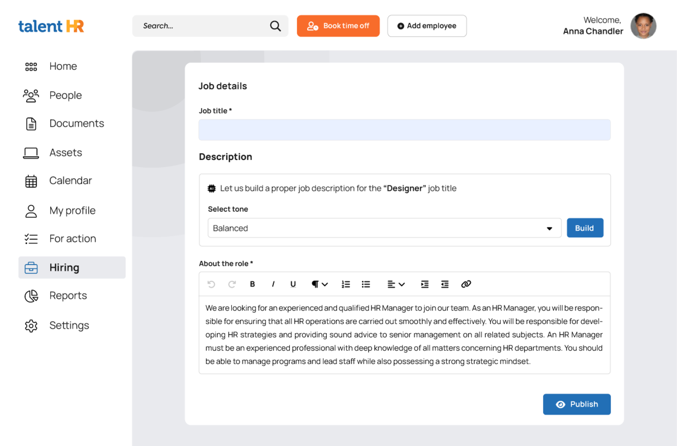Open Reports from the sidebar

pyautogui.click(x=68, y=296)
